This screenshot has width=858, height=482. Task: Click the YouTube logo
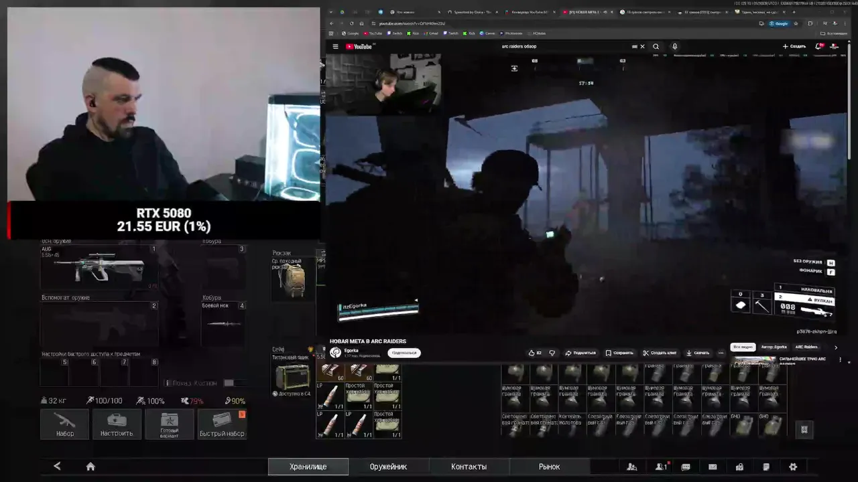pos(359,46)
